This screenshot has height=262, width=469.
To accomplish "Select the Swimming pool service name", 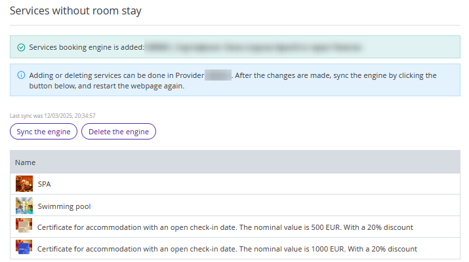I will tap(64, 206).
